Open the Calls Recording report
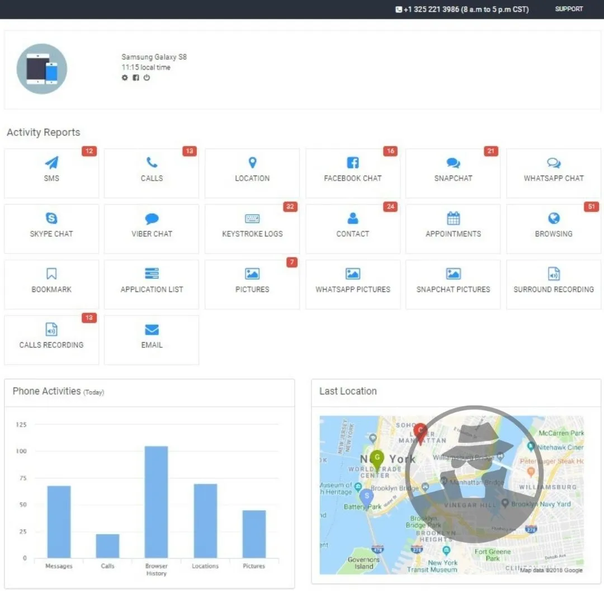The image size is (604, 604). [x=51, y=340]
